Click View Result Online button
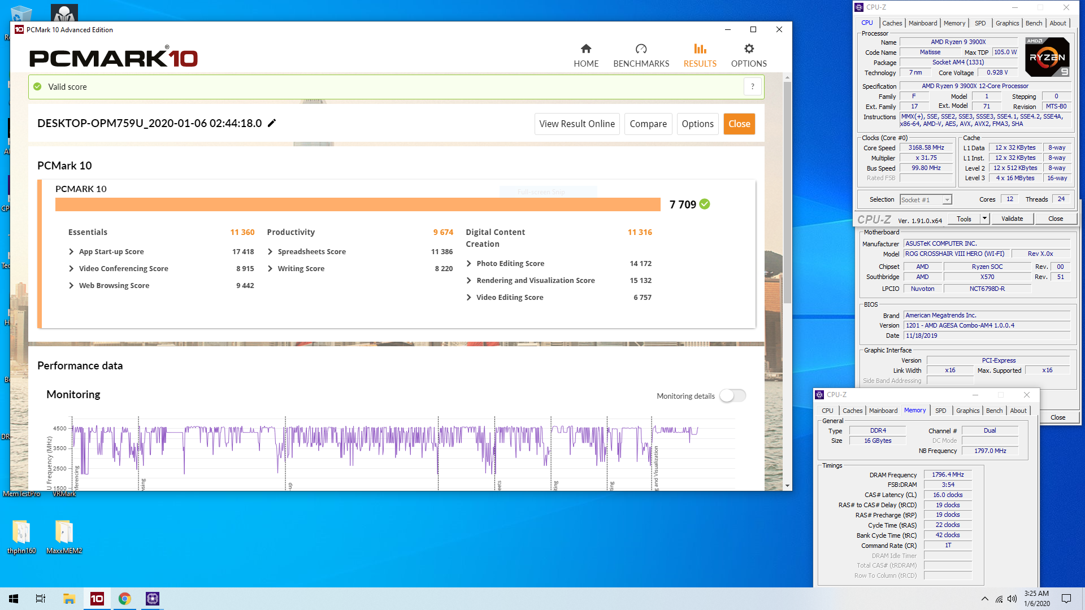The height and width of the screenshot is (610, 1085). point(577,124)
